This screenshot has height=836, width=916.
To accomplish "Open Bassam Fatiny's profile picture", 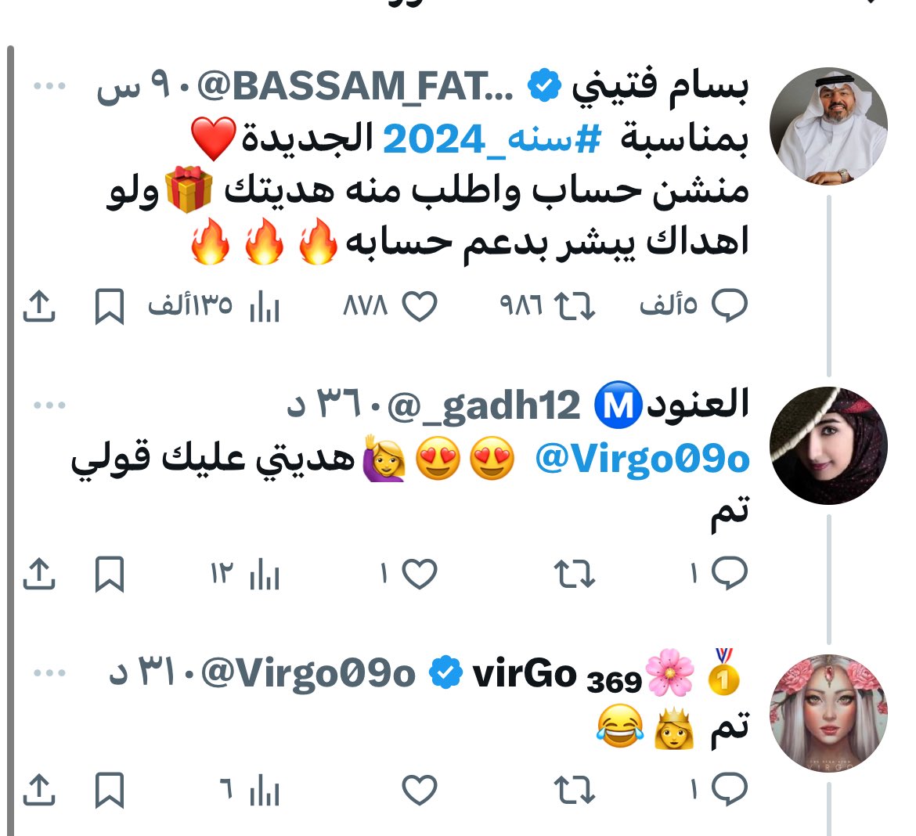I will pyautogui.click(x=828, y=126).
